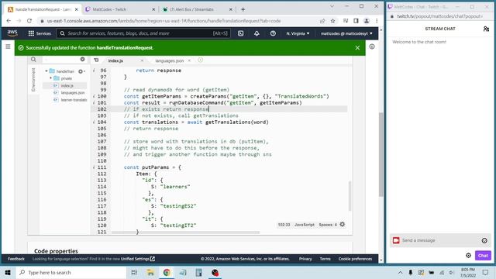Open the chat emote picker icon
Screen dimensions: 496x279
tap(484, 241)
